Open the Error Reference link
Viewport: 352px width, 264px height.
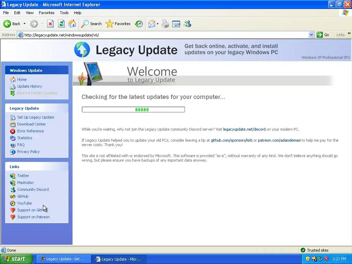(x=30, y=131)
